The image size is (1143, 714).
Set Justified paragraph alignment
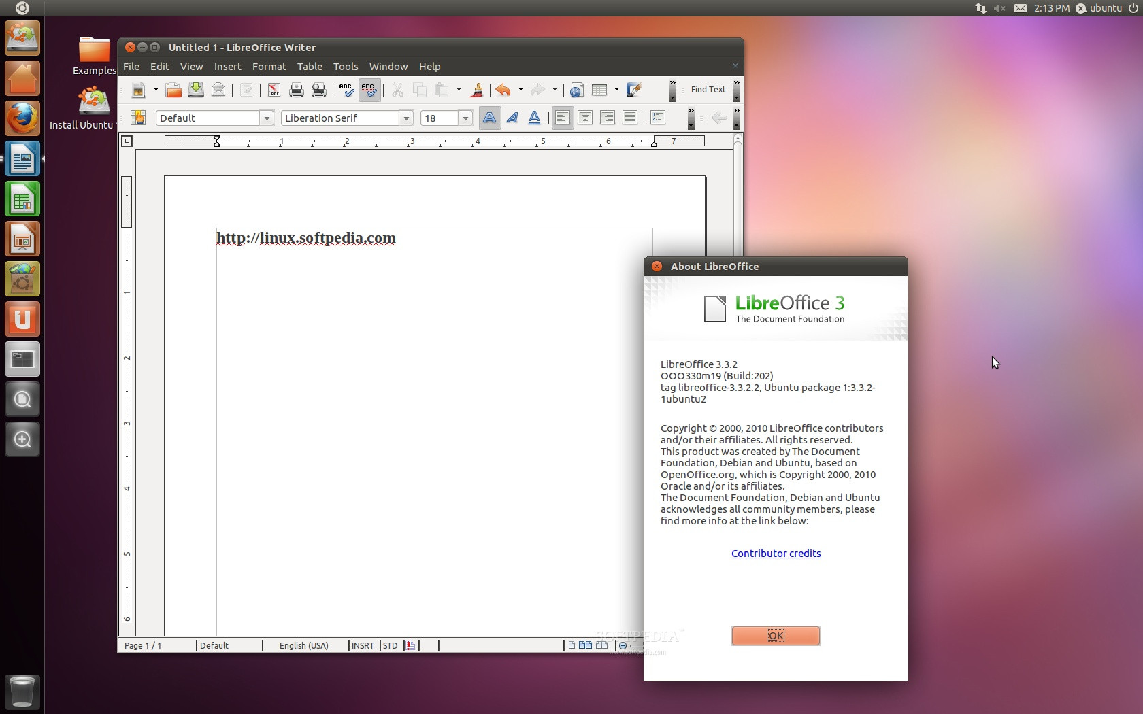click(630, 118)
